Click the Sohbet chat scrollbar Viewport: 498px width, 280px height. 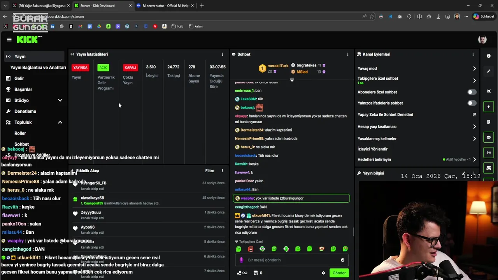click(353, 232)
